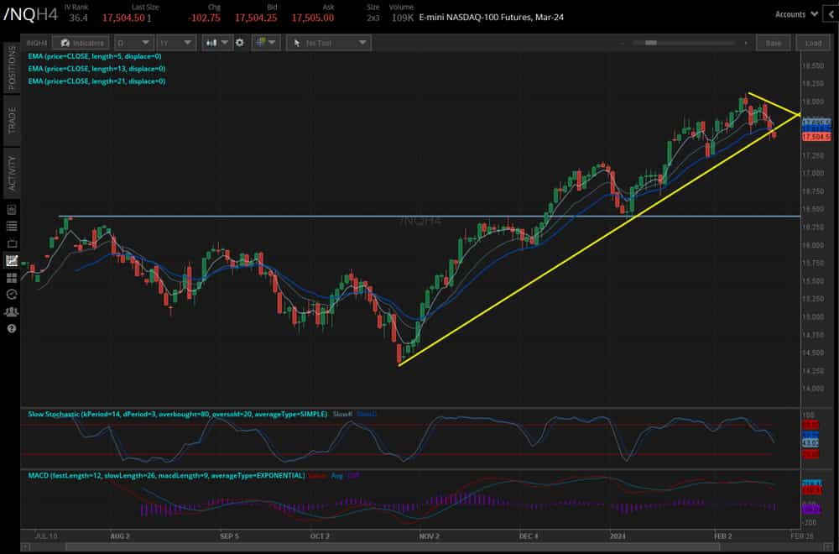Open the candlestick chart type dropdown
The width and height of the screenshot is (839, 554).
pos(216,43)
